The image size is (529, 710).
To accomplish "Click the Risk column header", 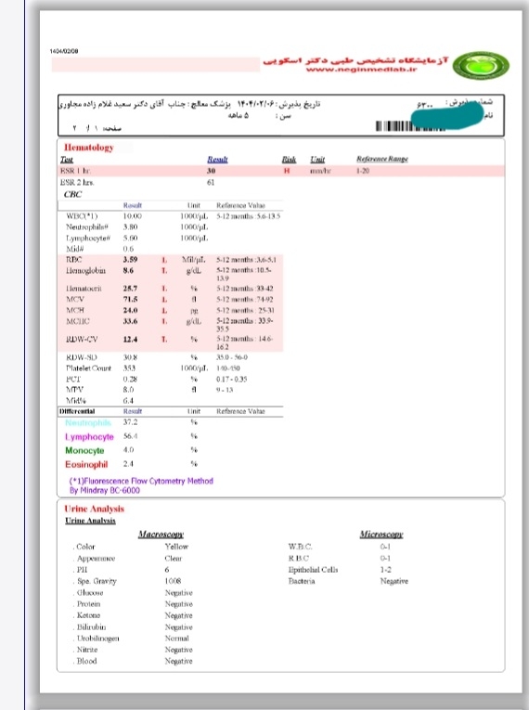I will (289, 160).
